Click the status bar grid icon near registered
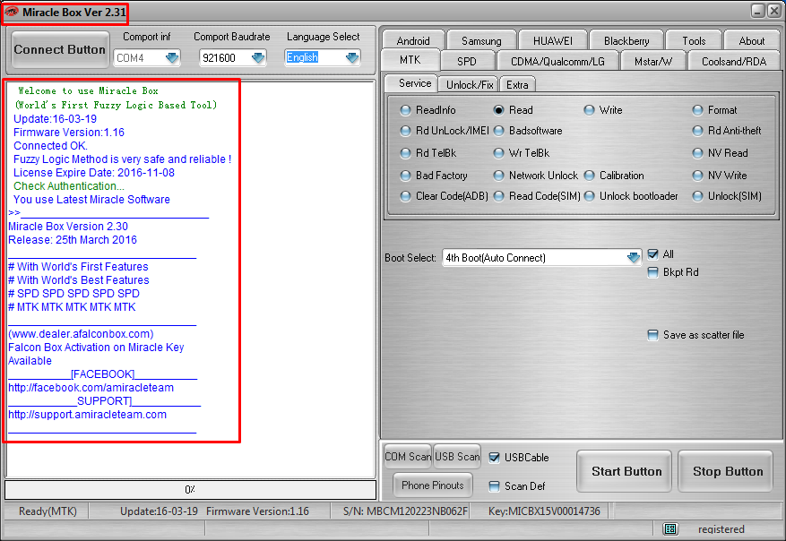This screenshot has width=786, height=541. coord(670,529)
